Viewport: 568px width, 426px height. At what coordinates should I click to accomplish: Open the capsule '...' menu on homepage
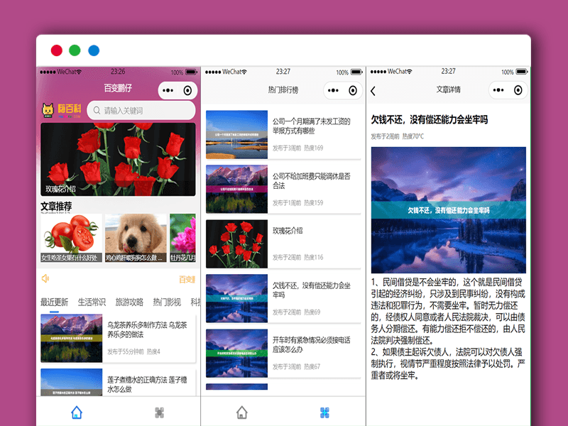click(x=166, y=90)
